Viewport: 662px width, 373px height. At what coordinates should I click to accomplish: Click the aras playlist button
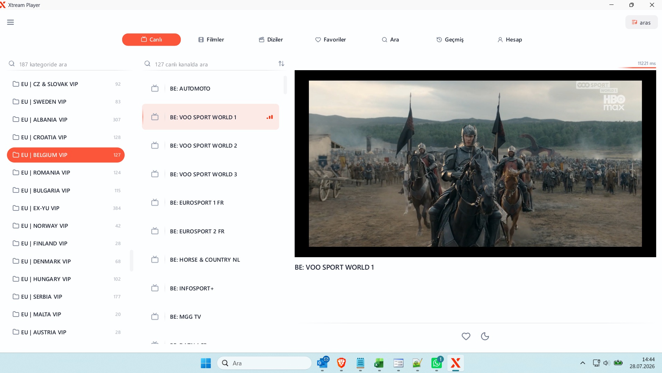tap(641, 22)
